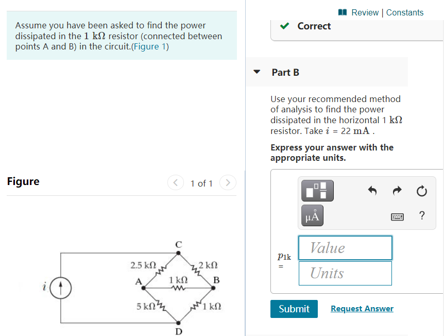Submit the power dissipation answer

(294, 309)
